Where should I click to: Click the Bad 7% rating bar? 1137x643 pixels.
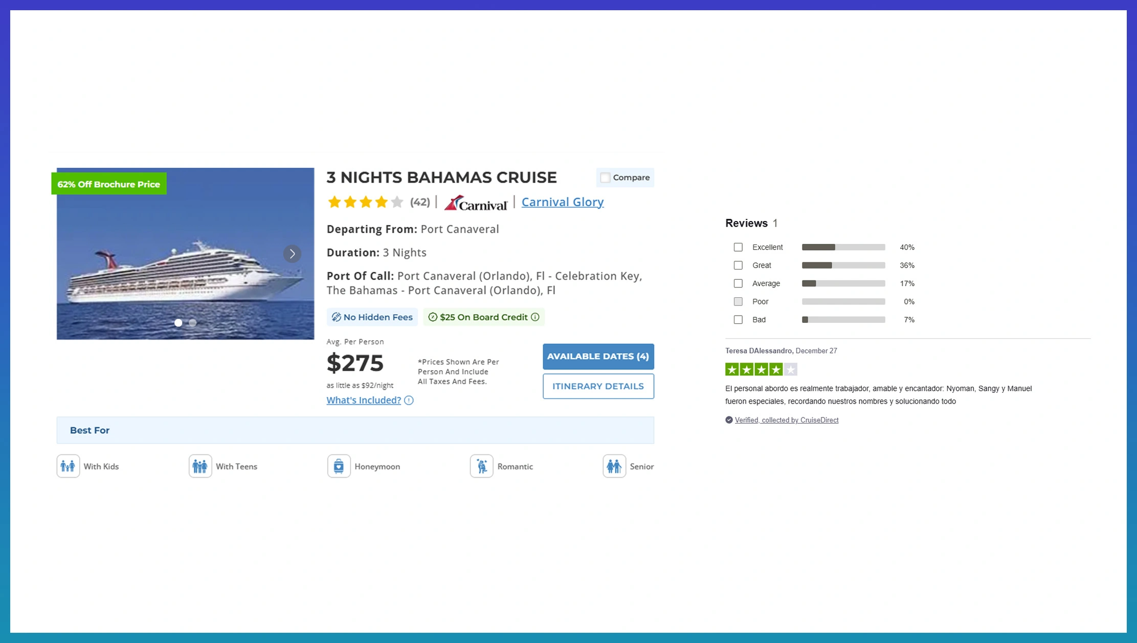[843, 320]
